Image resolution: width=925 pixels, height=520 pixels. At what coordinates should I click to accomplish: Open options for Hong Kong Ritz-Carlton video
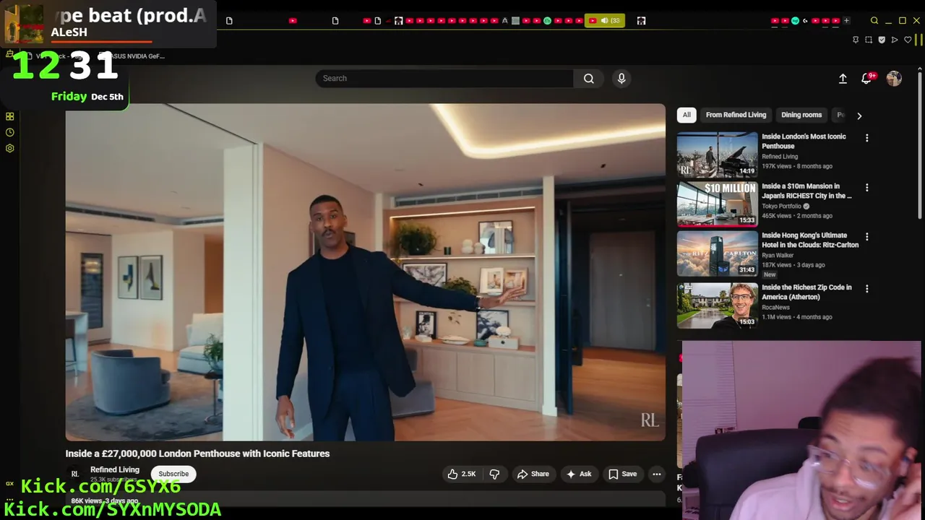coord(867,237)
